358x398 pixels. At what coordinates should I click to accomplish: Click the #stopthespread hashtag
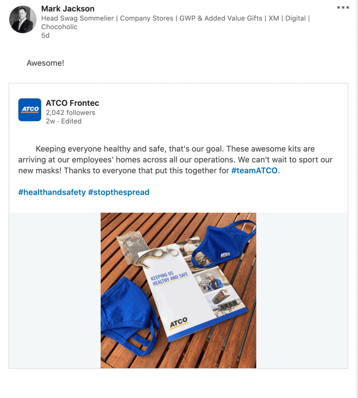120,192
